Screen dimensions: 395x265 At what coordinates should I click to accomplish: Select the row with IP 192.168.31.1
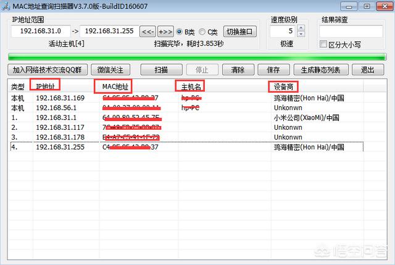pos(186,117)
